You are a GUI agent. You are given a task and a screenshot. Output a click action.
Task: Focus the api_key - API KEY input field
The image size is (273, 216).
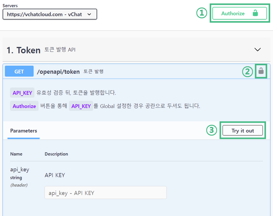105,193
